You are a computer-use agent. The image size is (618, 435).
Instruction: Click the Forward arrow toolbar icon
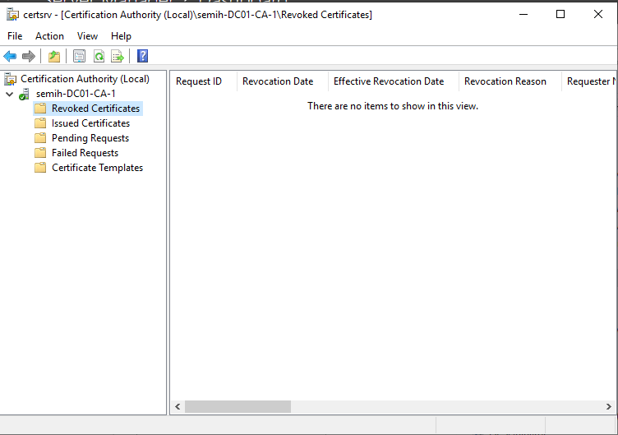29,56
